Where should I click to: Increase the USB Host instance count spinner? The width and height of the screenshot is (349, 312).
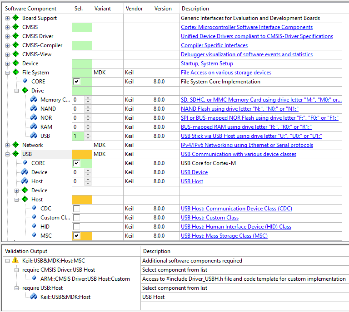(x=88, y=180)
